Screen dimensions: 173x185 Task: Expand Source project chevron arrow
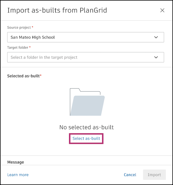coord(156,37)
